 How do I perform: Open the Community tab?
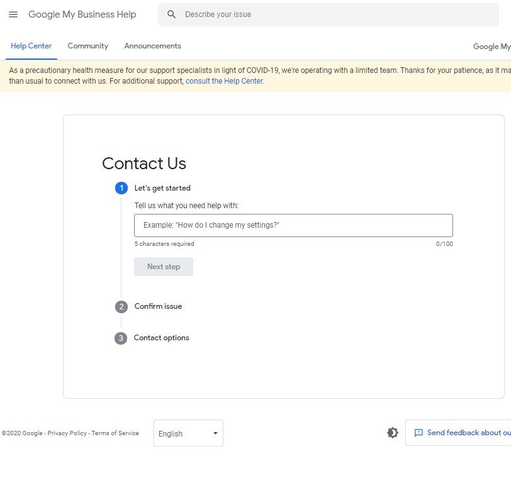click(88, 46)
